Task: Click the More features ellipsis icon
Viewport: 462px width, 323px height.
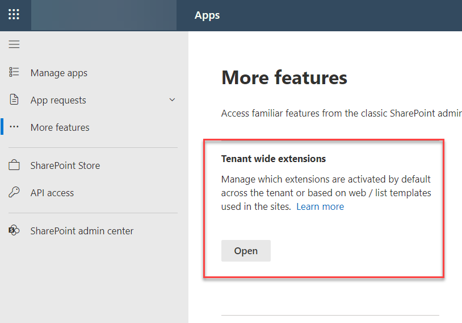Action: (14, 127)
